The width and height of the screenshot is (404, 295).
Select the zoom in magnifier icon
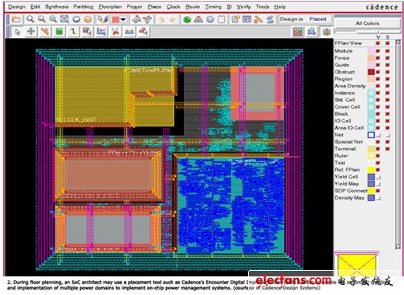pyautogui.click(x=30, y=19)
